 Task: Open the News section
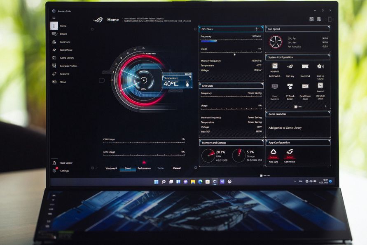click(54, 82)
